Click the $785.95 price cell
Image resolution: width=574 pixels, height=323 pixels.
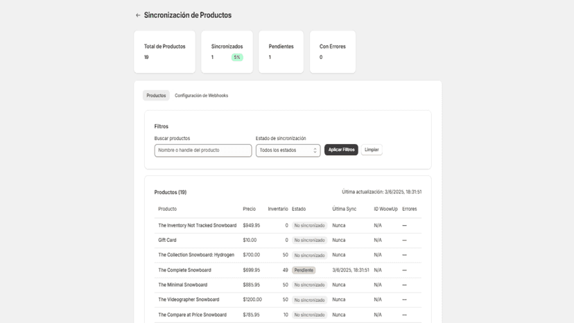click(x=251, y=315)
